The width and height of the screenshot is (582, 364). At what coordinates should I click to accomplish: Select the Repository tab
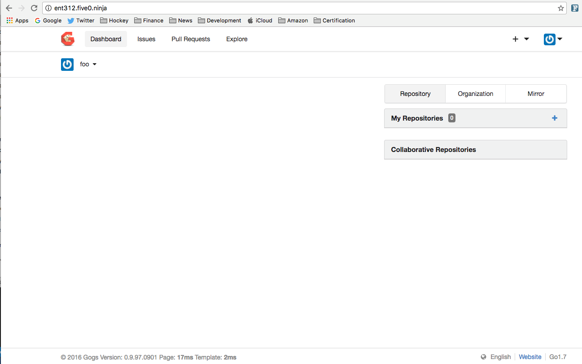click(x=415, y=94)
